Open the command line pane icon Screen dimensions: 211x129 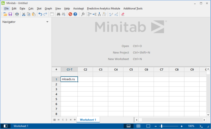pos(201,126)
